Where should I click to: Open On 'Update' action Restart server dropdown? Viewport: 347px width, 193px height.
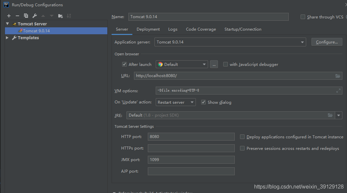point(176,102)
